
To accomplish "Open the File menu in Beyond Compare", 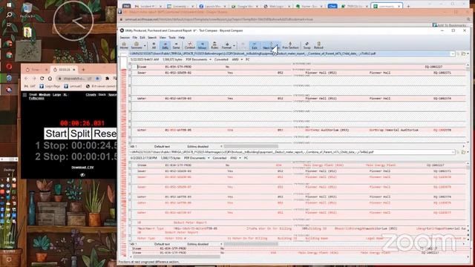I will click(x=135, y=38).
